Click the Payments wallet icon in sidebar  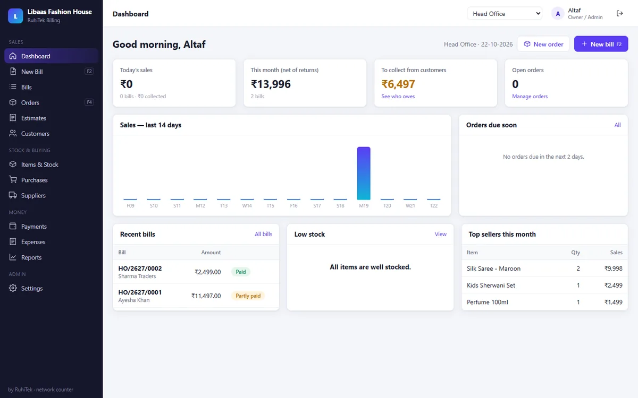coord(13,227)
